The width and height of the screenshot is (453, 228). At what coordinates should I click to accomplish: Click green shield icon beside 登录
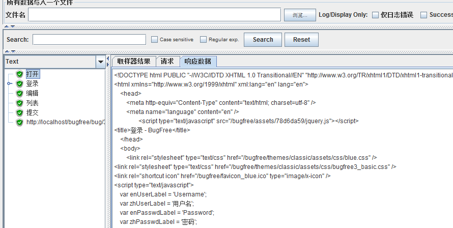(19, 84)
